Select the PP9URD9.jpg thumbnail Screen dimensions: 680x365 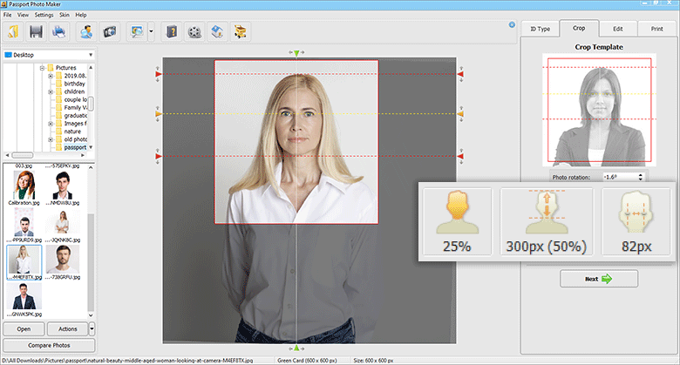tap(24, 225)
